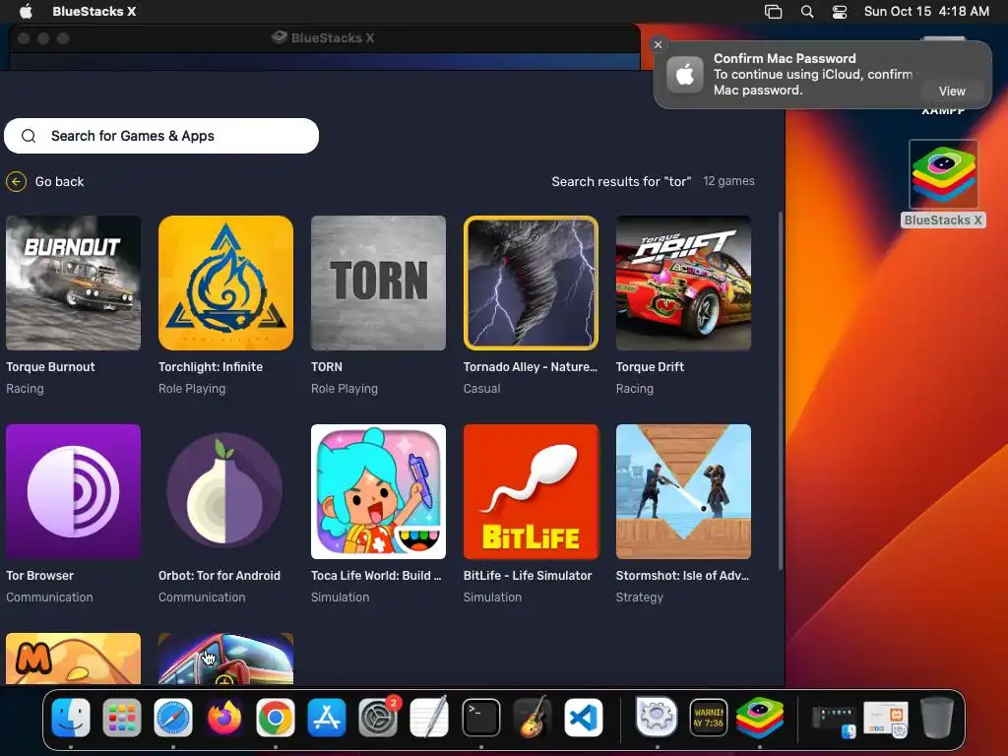Dismiss the Confirm Mac Password notification
Viewport: 1008px width, 756px height.
point(658,44)
